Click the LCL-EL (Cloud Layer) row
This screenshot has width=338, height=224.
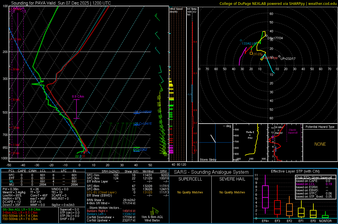coord(128,192)
